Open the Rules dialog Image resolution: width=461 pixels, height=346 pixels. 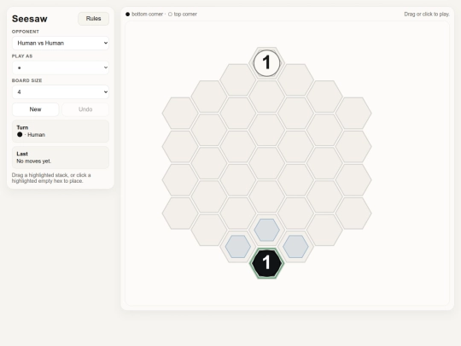coord(94,19)
